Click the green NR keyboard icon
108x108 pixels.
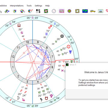100,11
